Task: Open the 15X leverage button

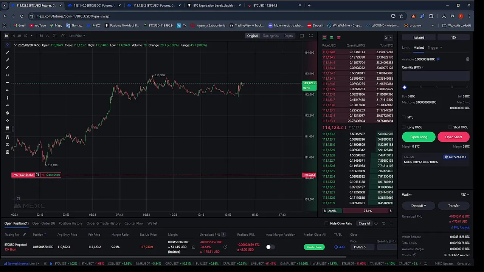Action: point(453,38)
